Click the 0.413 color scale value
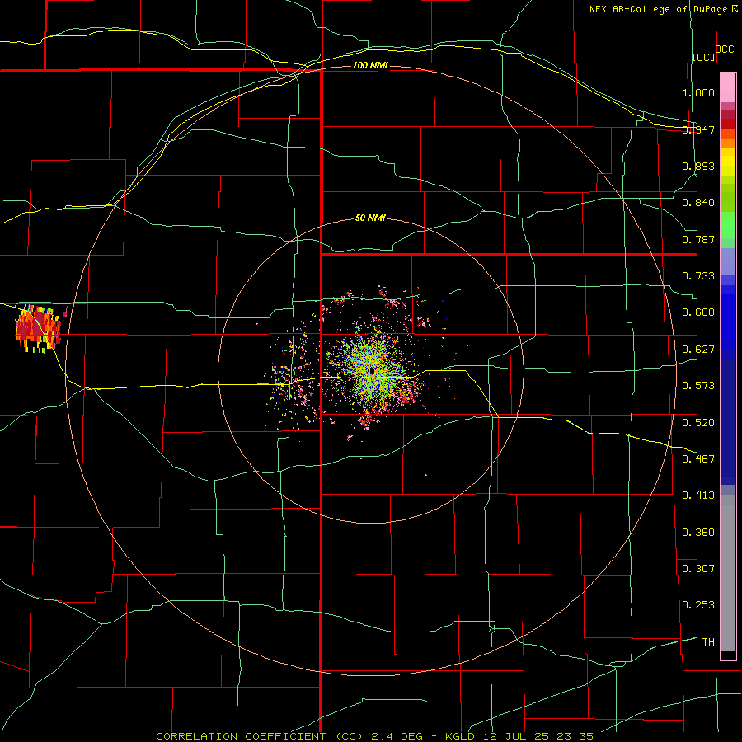Screen dimensions: 742x742 [698, 495]
